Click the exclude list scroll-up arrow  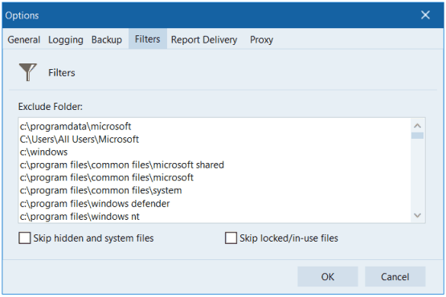tap(418, 125)
